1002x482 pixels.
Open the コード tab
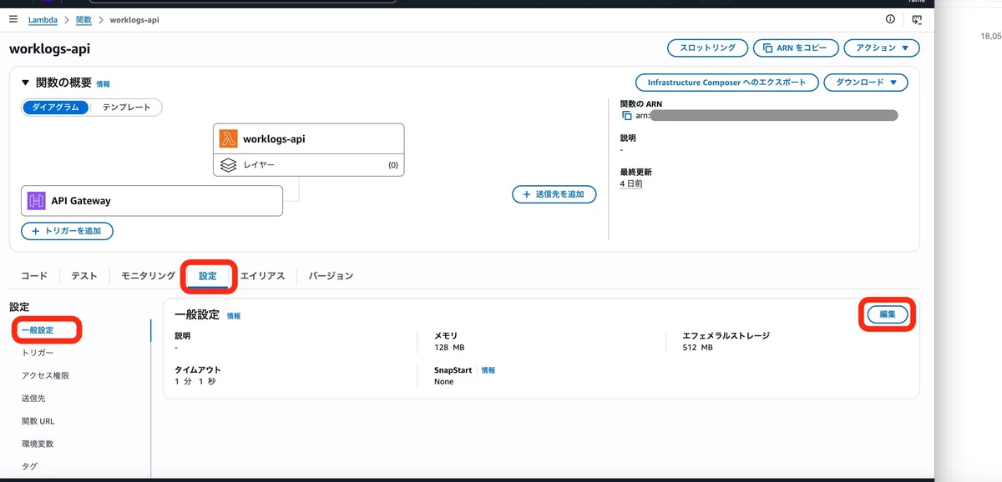[x=34, y=276]
